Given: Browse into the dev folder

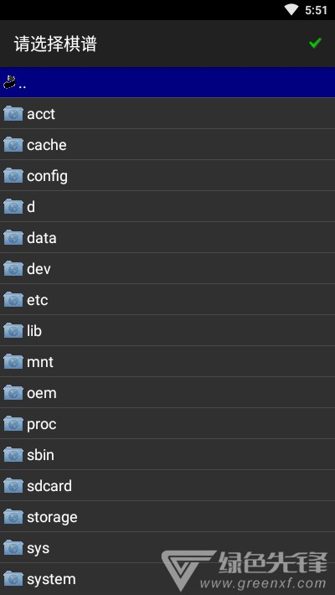Looking at the screenshot, I should point(167,269).
